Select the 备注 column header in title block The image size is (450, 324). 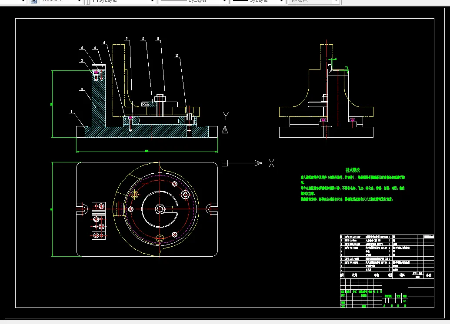[x=429, y=275]
